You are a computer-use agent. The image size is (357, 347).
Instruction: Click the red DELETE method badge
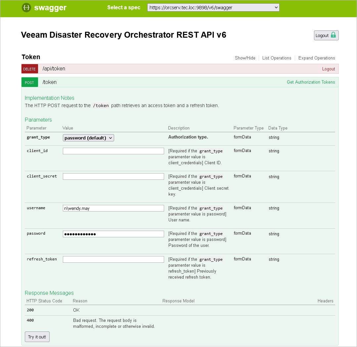coord(29,69)
